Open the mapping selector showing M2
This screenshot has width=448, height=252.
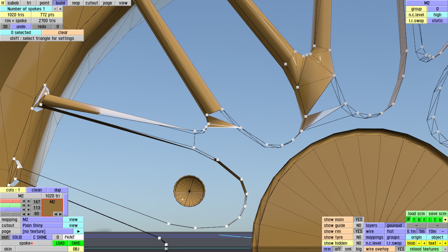click(x=42, y=220)
